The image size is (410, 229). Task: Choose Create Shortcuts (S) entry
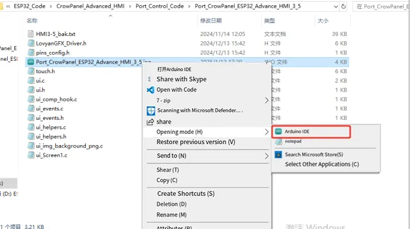[x=185, y=194]
